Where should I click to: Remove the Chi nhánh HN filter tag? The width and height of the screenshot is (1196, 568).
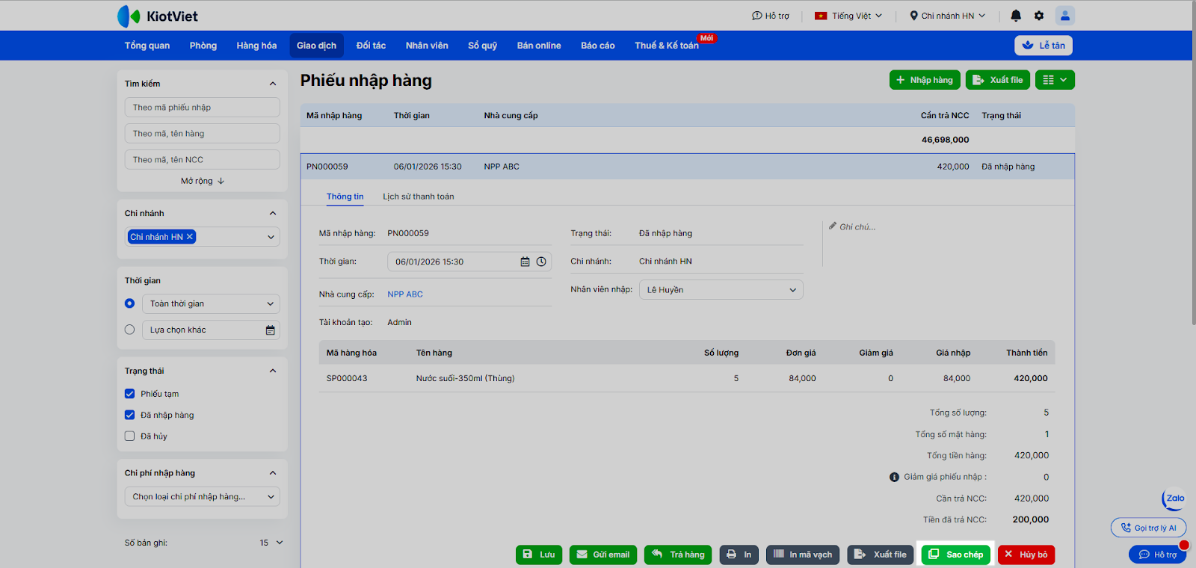click(x=190, y=237)
